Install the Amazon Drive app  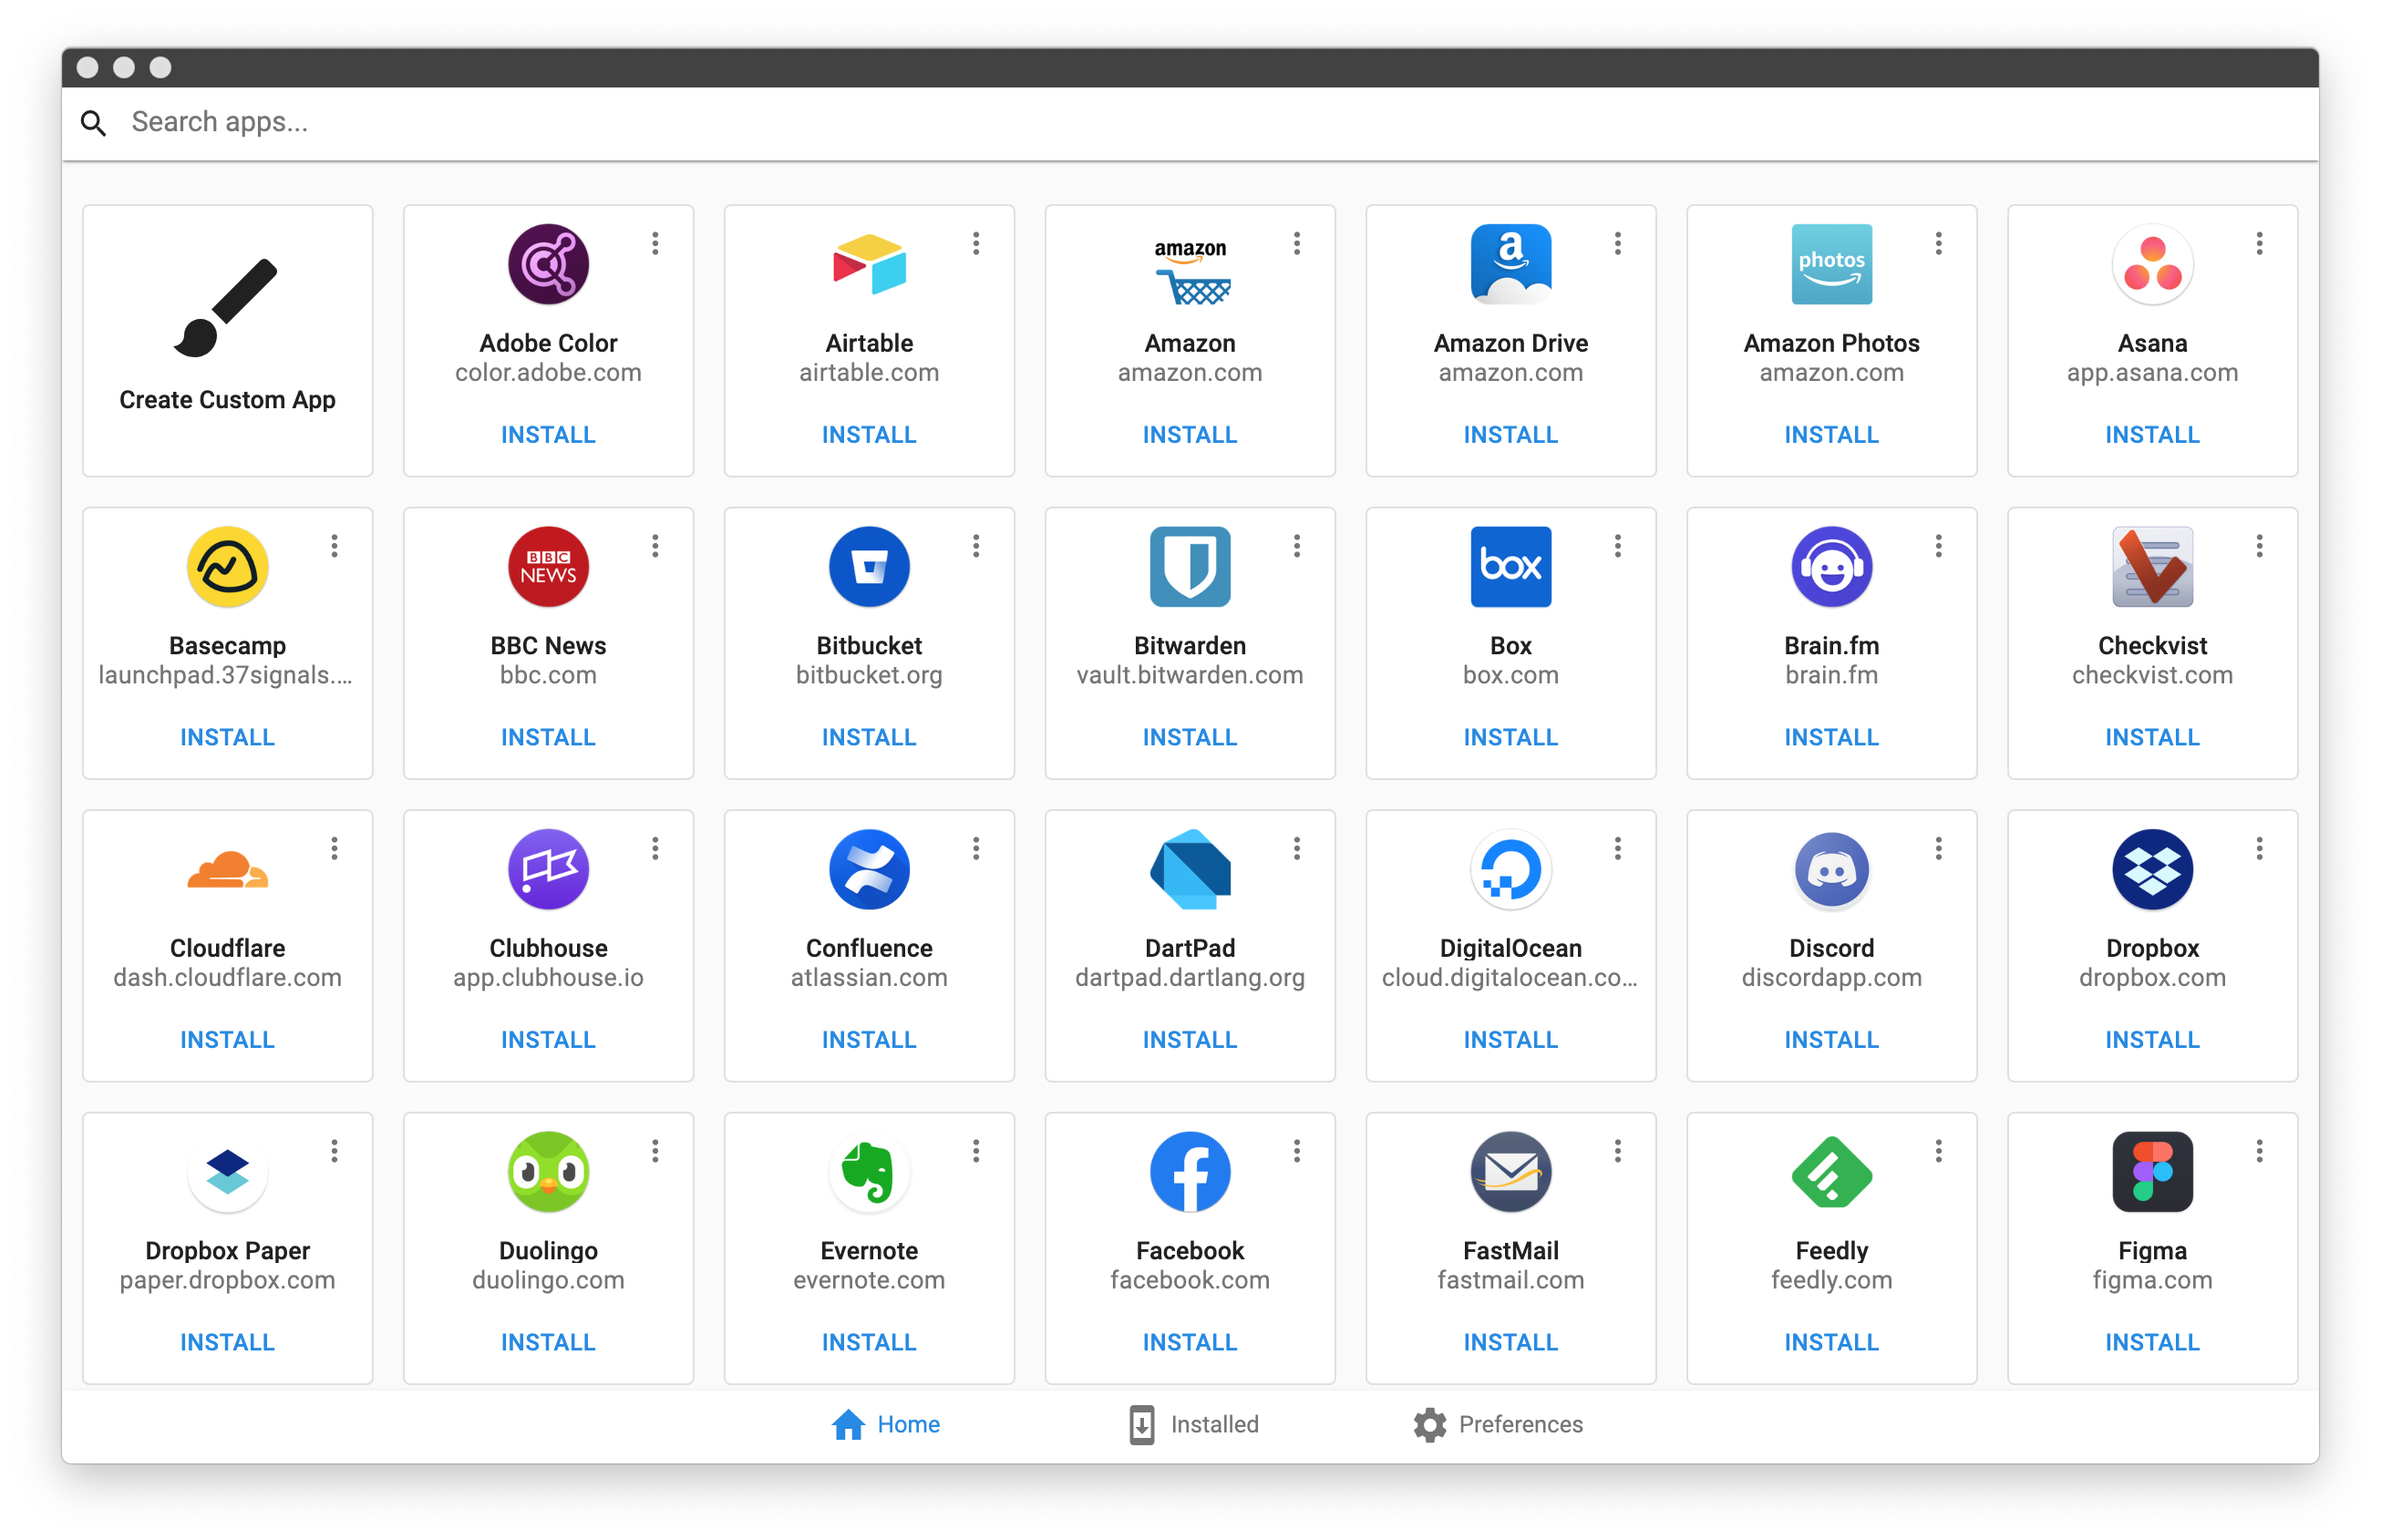(1510, 435)
